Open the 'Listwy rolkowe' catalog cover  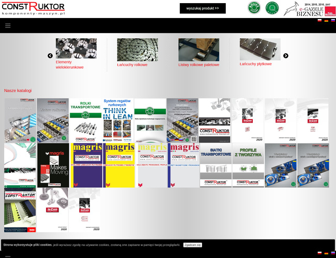[x=53, y=120]
